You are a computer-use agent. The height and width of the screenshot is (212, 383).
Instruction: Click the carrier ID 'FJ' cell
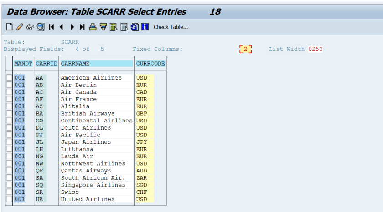point(41,135)
